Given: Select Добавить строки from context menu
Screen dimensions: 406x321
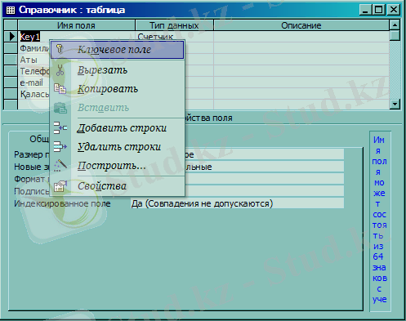Looking at the screenshot, I should tap(122, 127).
